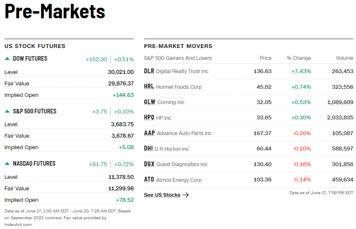The height and width of the screenshot is (229, 356).
Task: Open the S&P 500 FUTURES heading
Action: click(x=34, y=111)
